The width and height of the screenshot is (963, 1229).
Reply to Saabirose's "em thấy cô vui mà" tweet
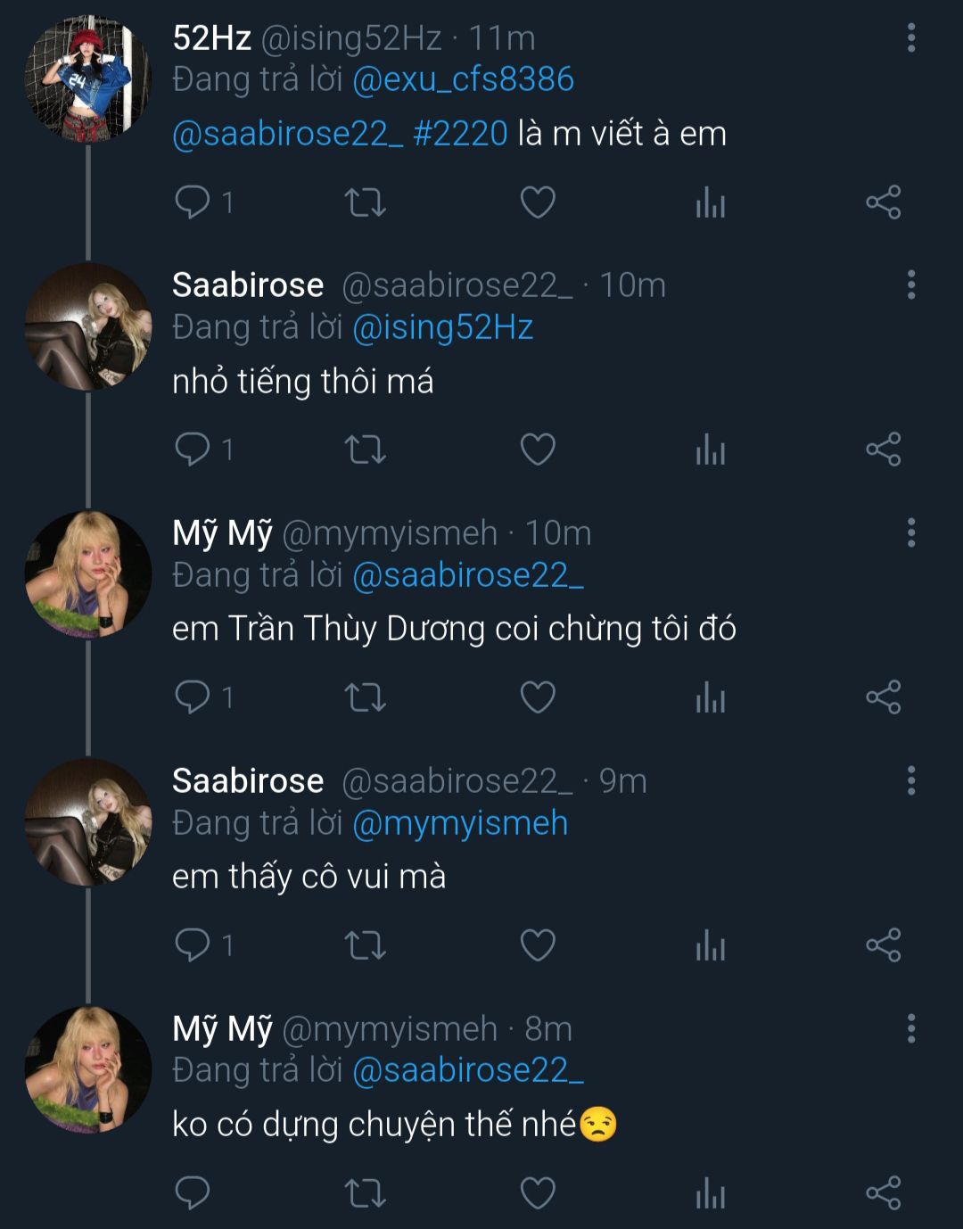[193, 944]
